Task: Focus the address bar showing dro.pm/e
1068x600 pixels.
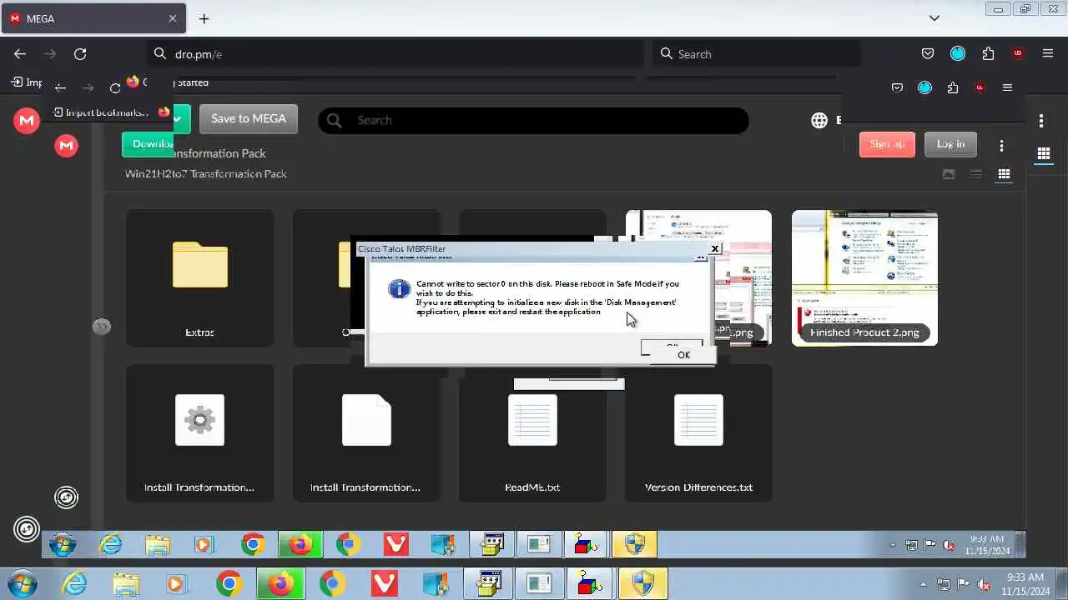Action: point(395,53)
